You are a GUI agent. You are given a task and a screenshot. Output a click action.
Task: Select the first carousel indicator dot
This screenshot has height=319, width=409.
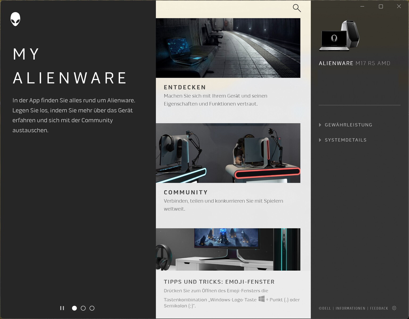click(x=74, y=308)
